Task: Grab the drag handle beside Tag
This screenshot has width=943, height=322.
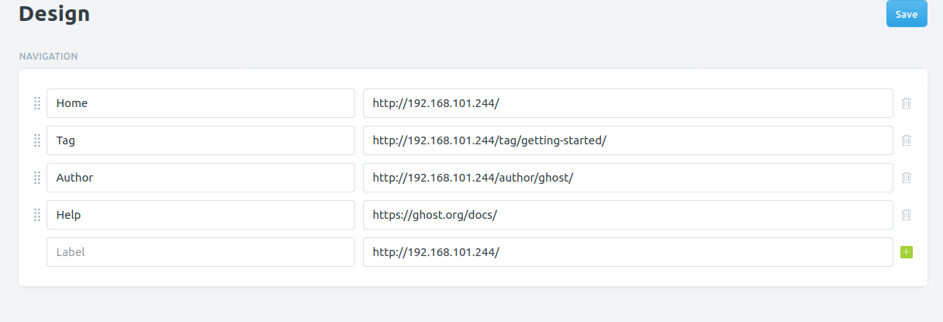Action: point(36,140)
